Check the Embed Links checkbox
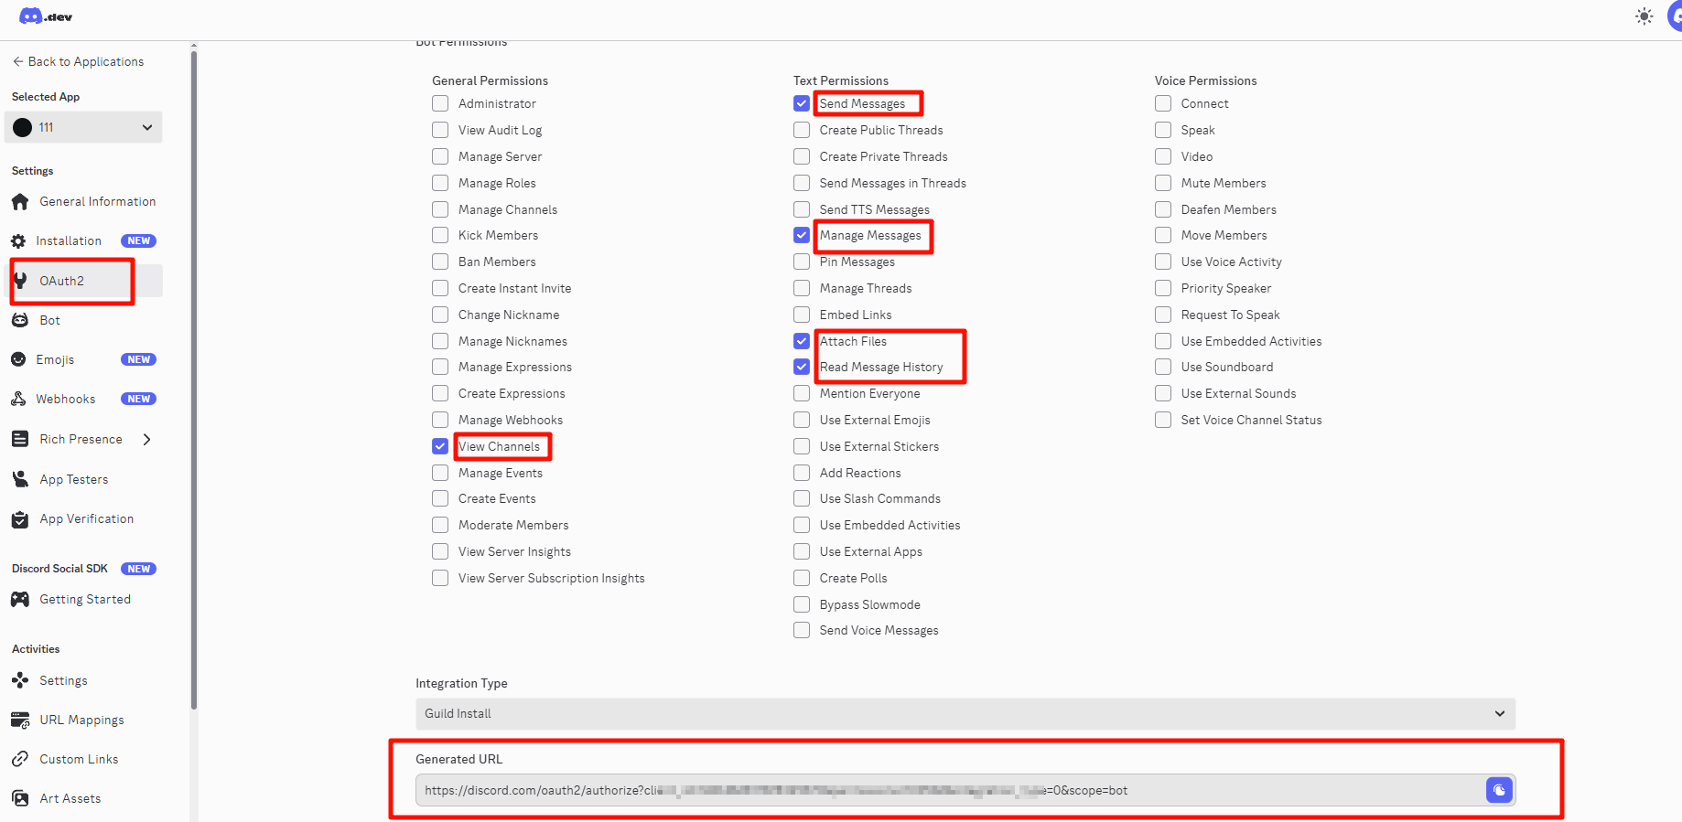This screenshot has height=822, width=1682. tap(802, 315)
